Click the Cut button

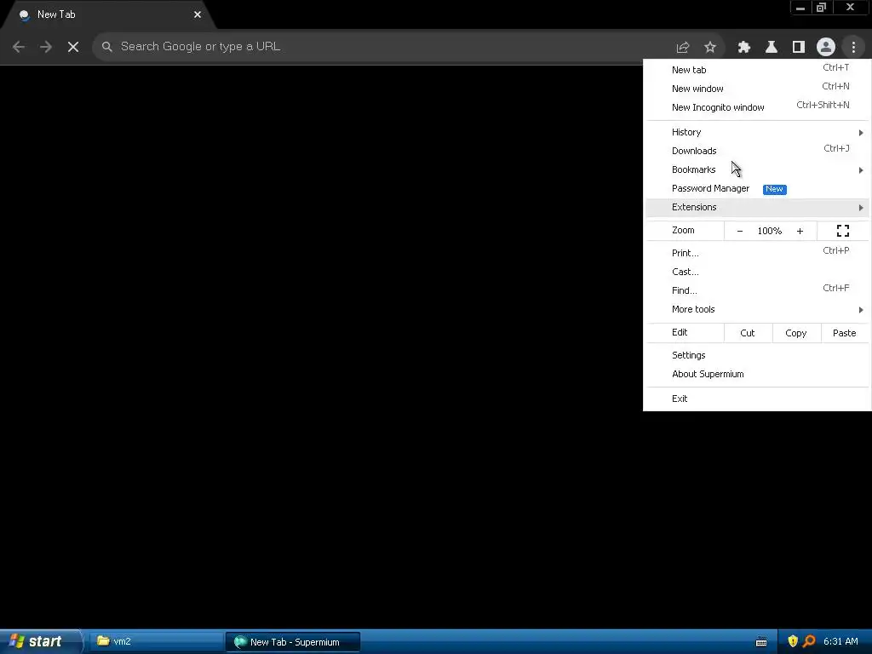(x=748, y=333)
